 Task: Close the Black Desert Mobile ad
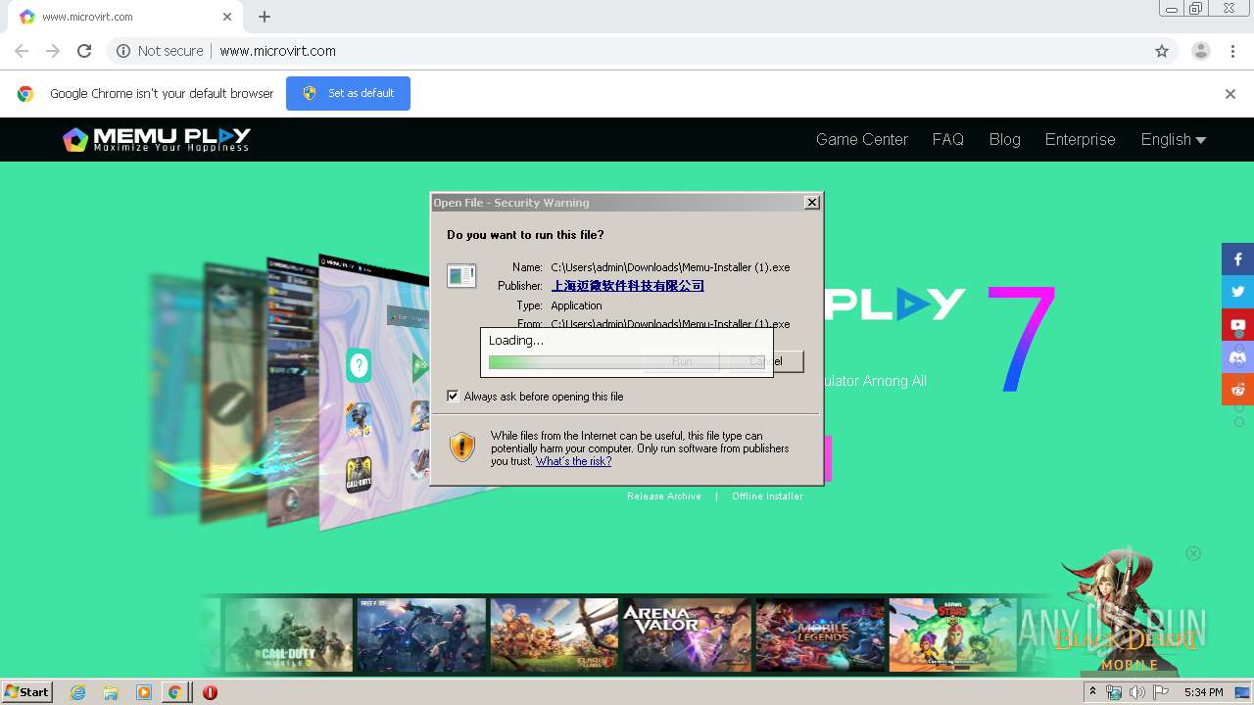coord(1193,553)
